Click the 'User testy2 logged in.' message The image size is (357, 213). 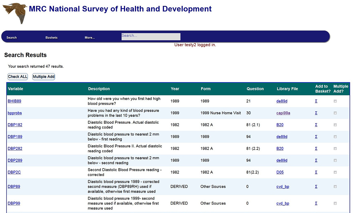[195, 45]
